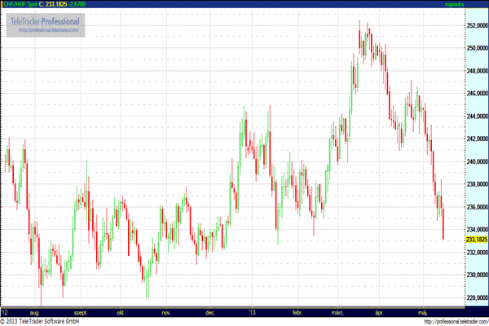Select the 'aug.' label on time axis
The image size is (489, 326).
click(35, 311)
